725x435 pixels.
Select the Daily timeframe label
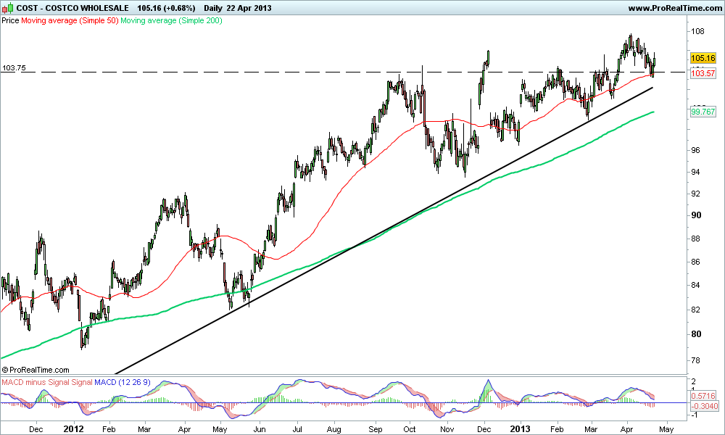pyautogui.click(x=212, y=8)
